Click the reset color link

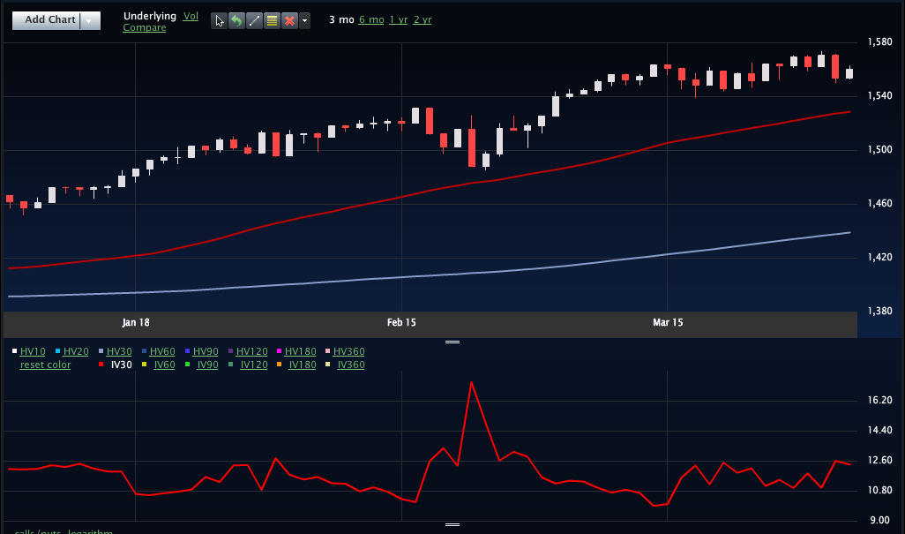(x=45, y=365)
